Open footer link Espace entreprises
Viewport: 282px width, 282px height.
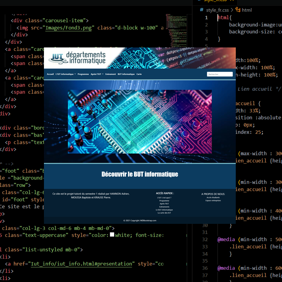coord(213,200)
